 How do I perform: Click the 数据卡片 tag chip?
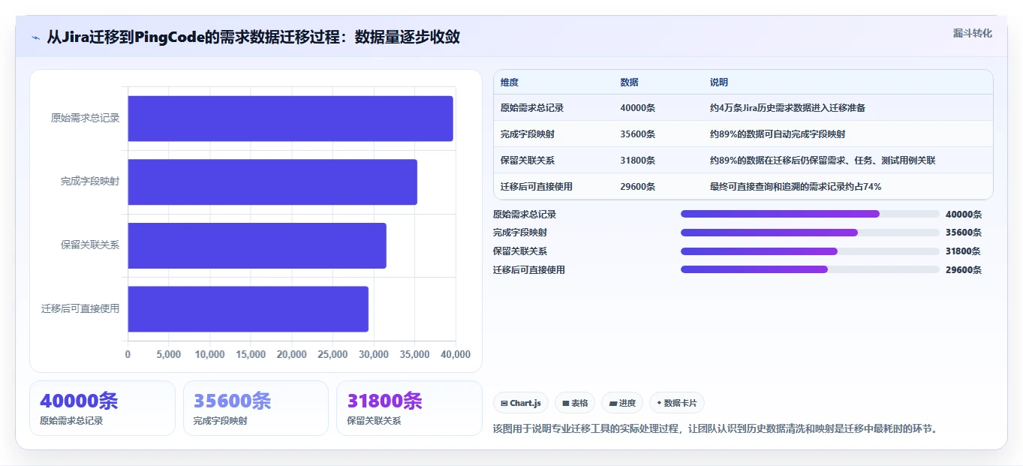[x=676, y=403]
